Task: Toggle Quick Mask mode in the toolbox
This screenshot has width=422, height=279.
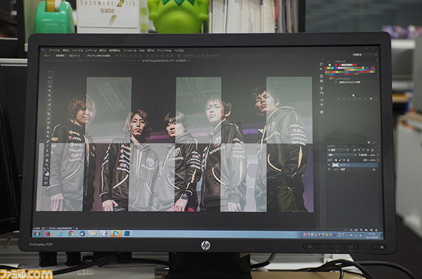Action: [x=46, y=178]
